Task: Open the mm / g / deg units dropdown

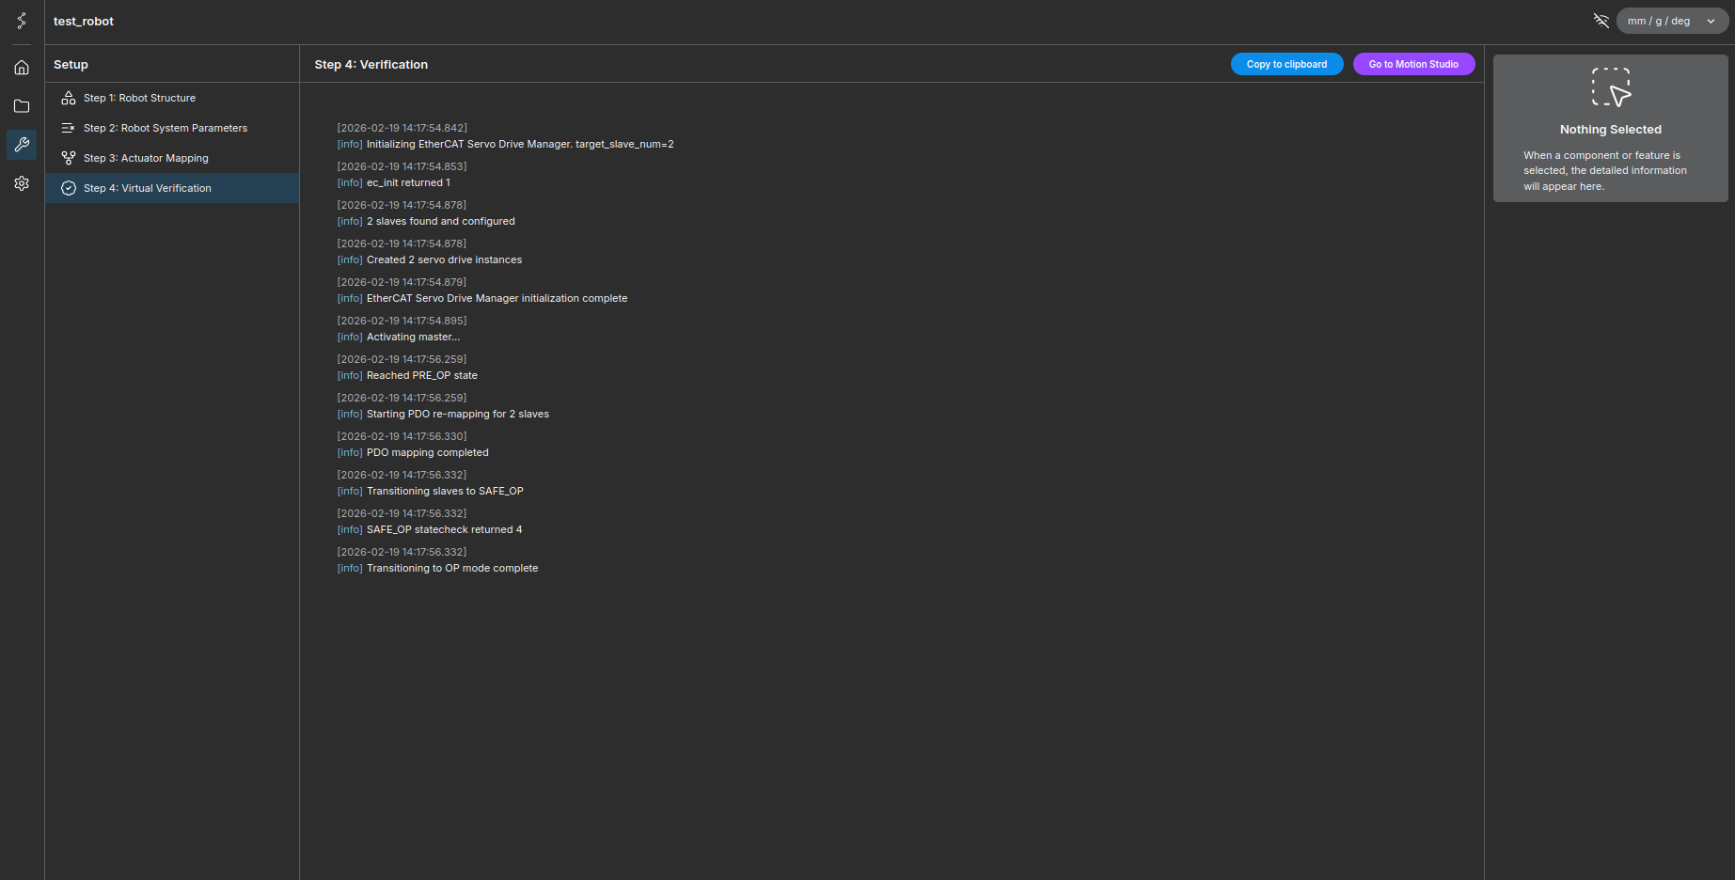Action: pyautogui.click(x=1659, y=21)
